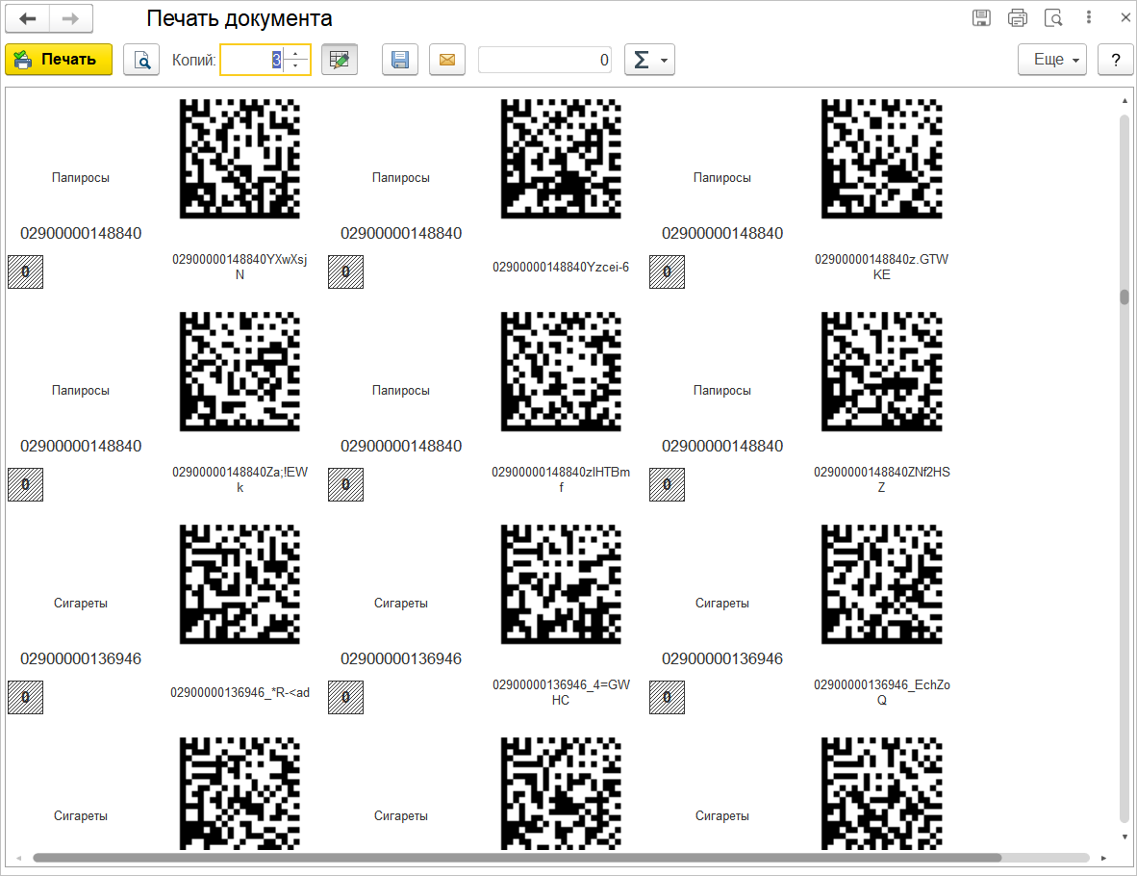
Task: Send document by email envelope icon
Action: pos(447,60)
